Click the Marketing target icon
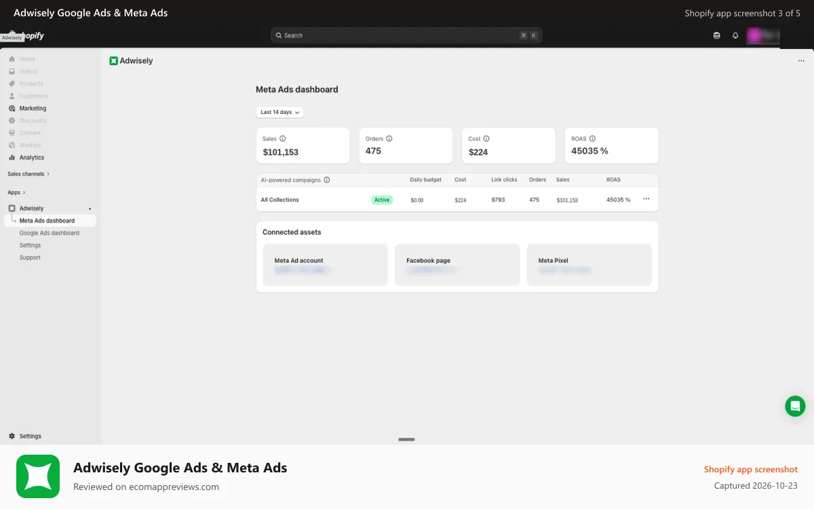814x509 pixels. point(12,108)
